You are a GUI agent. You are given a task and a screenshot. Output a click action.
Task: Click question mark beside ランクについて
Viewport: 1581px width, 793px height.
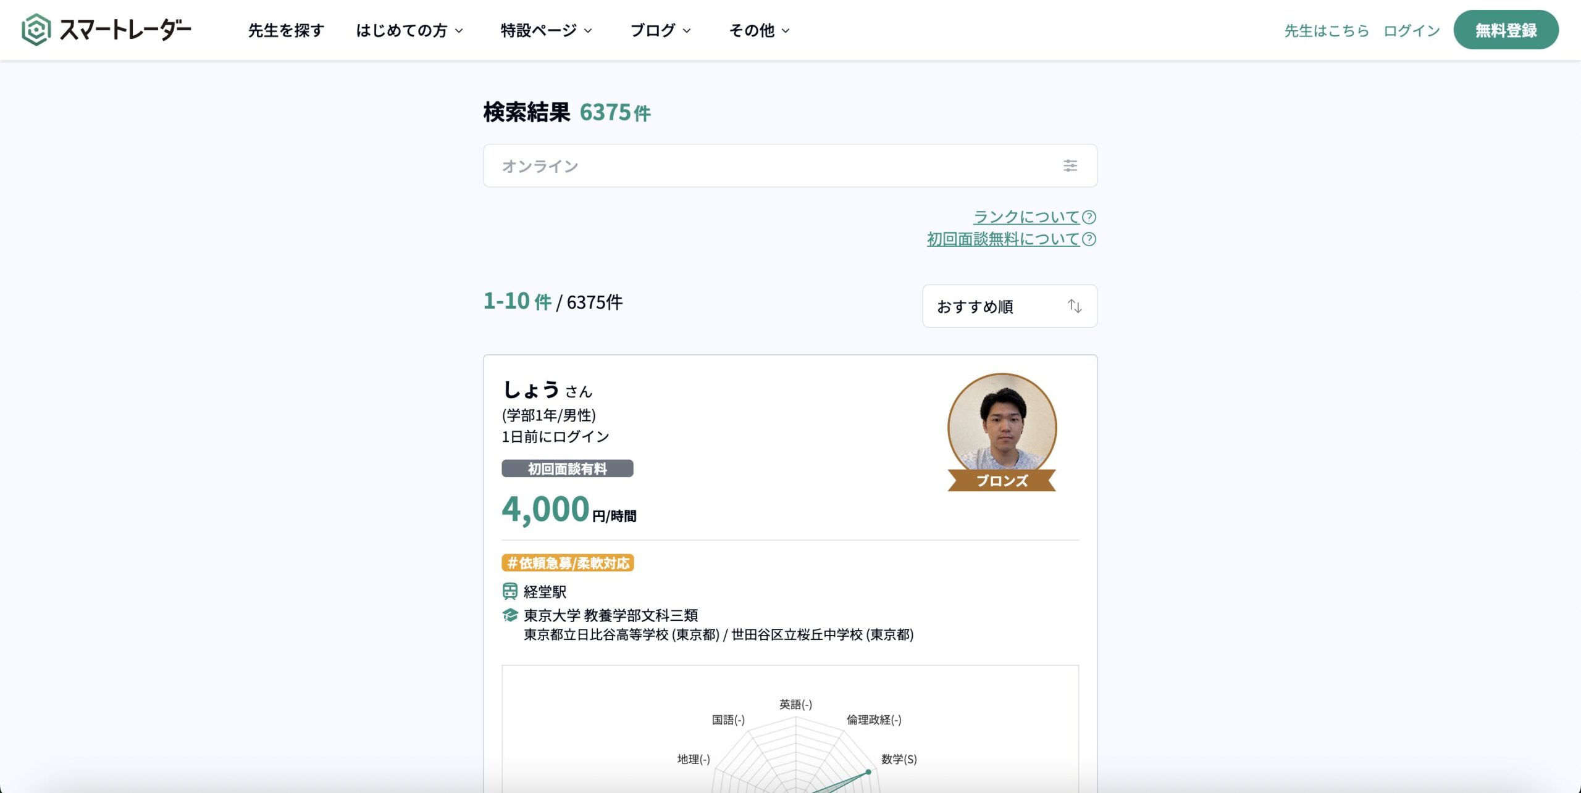click(x=1089, y=217)
